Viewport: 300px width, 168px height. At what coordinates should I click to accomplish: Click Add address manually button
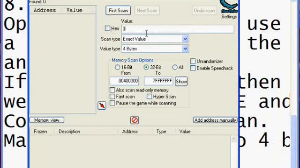click(215, 120)
